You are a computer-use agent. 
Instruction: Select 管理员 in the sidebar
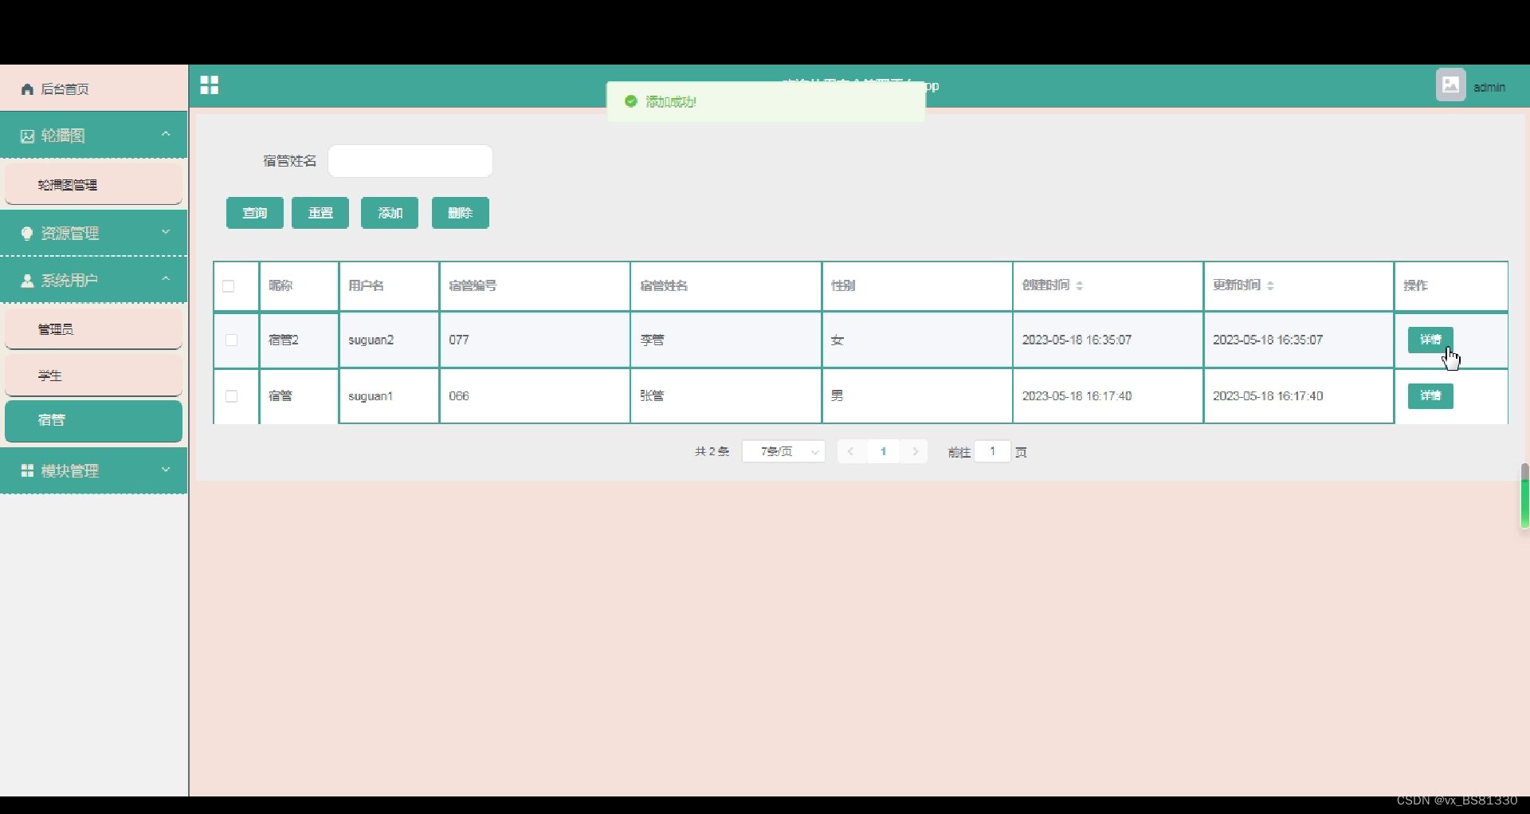[x=94, y=329]
